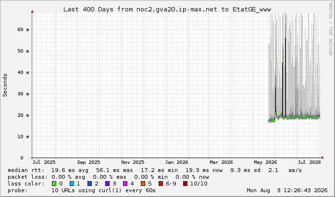
Task: Click the 'Jul 2026' x-axis label
Action: (x=310, y=162)
